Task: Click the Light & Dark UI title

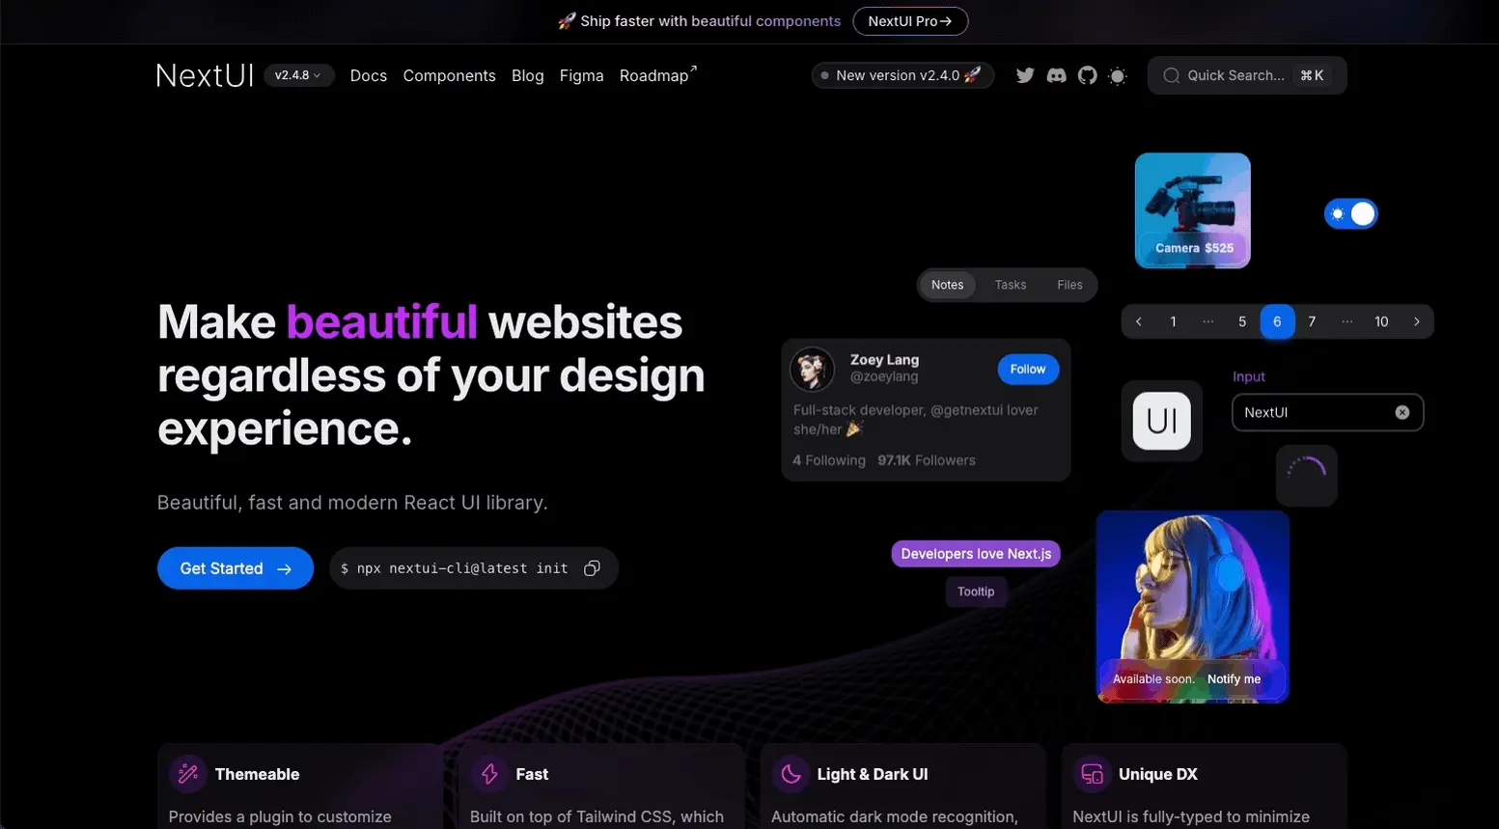Action: coord(873,774)
